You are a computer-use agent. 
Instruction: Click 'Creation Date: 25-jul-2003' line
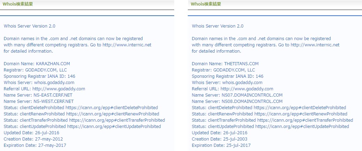click(219, 139)
